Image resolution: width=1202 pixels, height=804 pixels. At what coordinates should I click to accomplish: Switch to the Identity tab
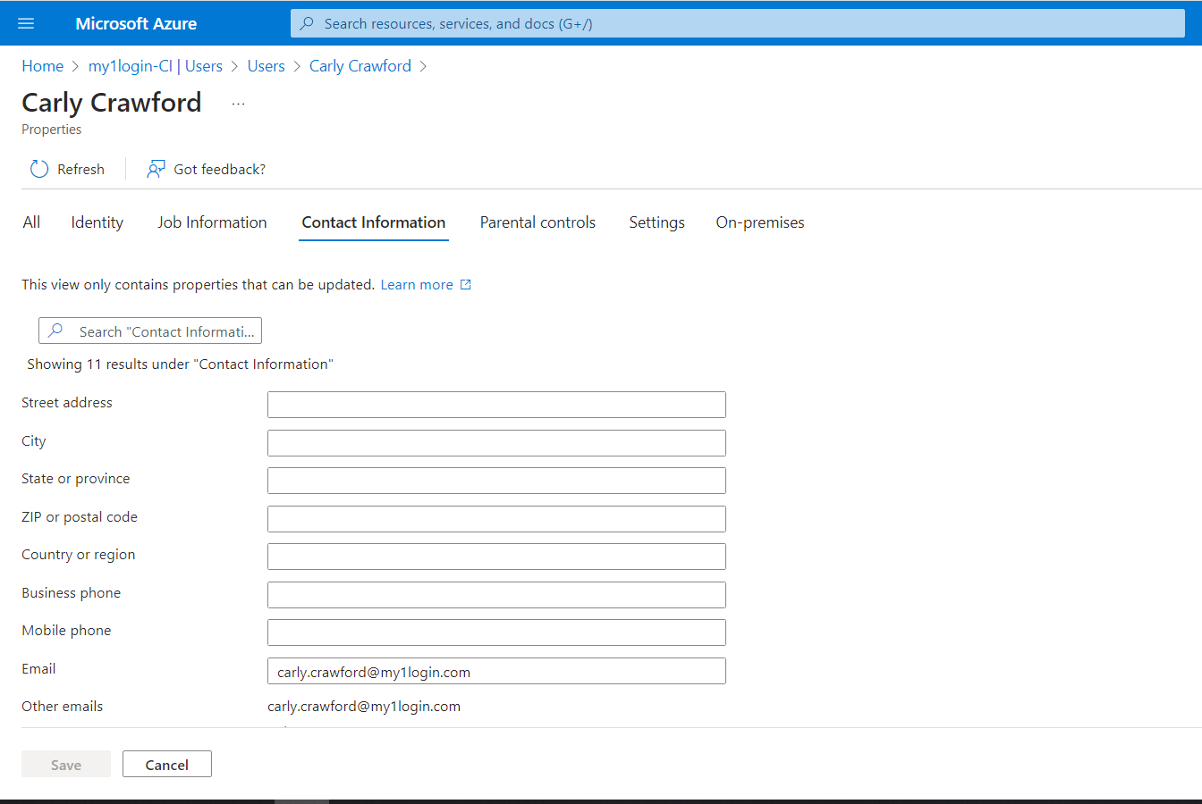pyautogui.click(x=97, y=222)
